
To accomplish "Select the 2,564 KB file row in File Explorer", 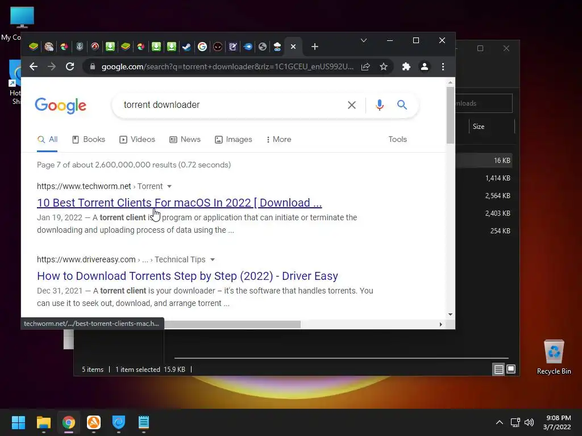I will (x=484, y=196).
